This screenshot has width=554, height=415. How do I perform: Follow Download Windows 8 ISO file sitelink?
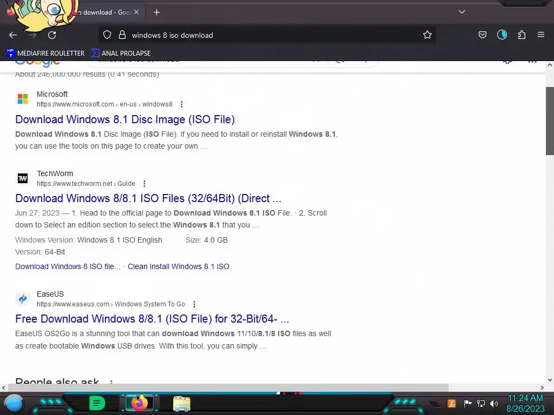tap(68, 266)
